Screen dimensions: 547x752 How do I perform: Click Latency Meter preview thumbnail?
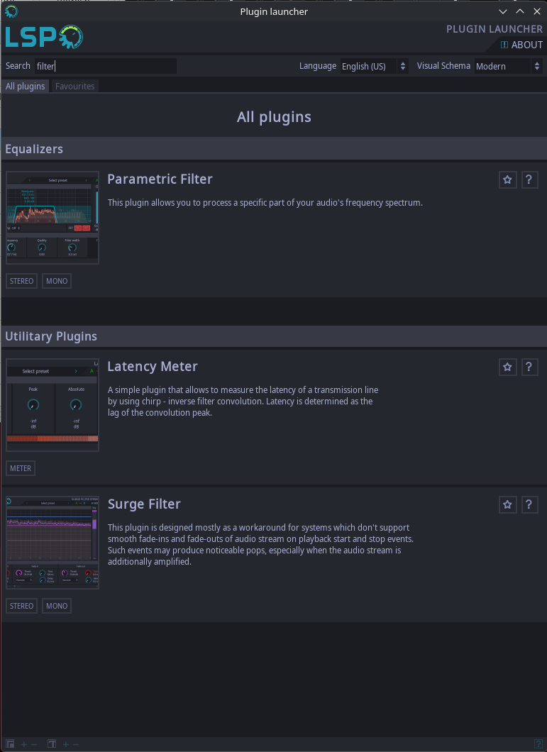click(53, 405)
